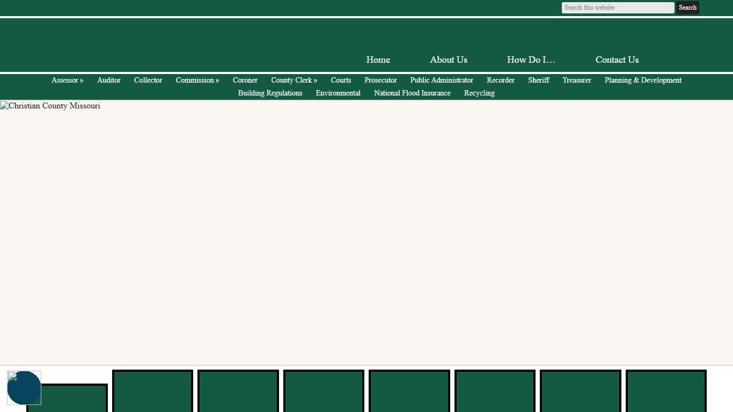This screenshot has width=733, height=412.
Task: Expand the How Do I… menu
Action: tap(531, 60)
